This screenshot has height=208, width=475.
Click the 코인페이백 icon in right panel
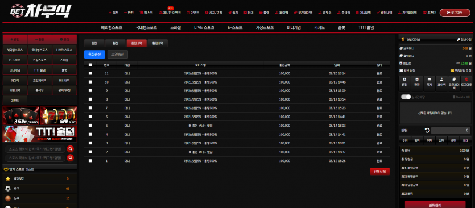coord(454,80)
